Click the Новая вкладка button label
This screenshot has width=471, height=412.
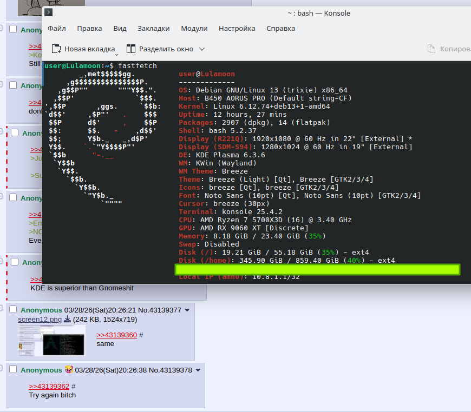click(x=89, y=49)
